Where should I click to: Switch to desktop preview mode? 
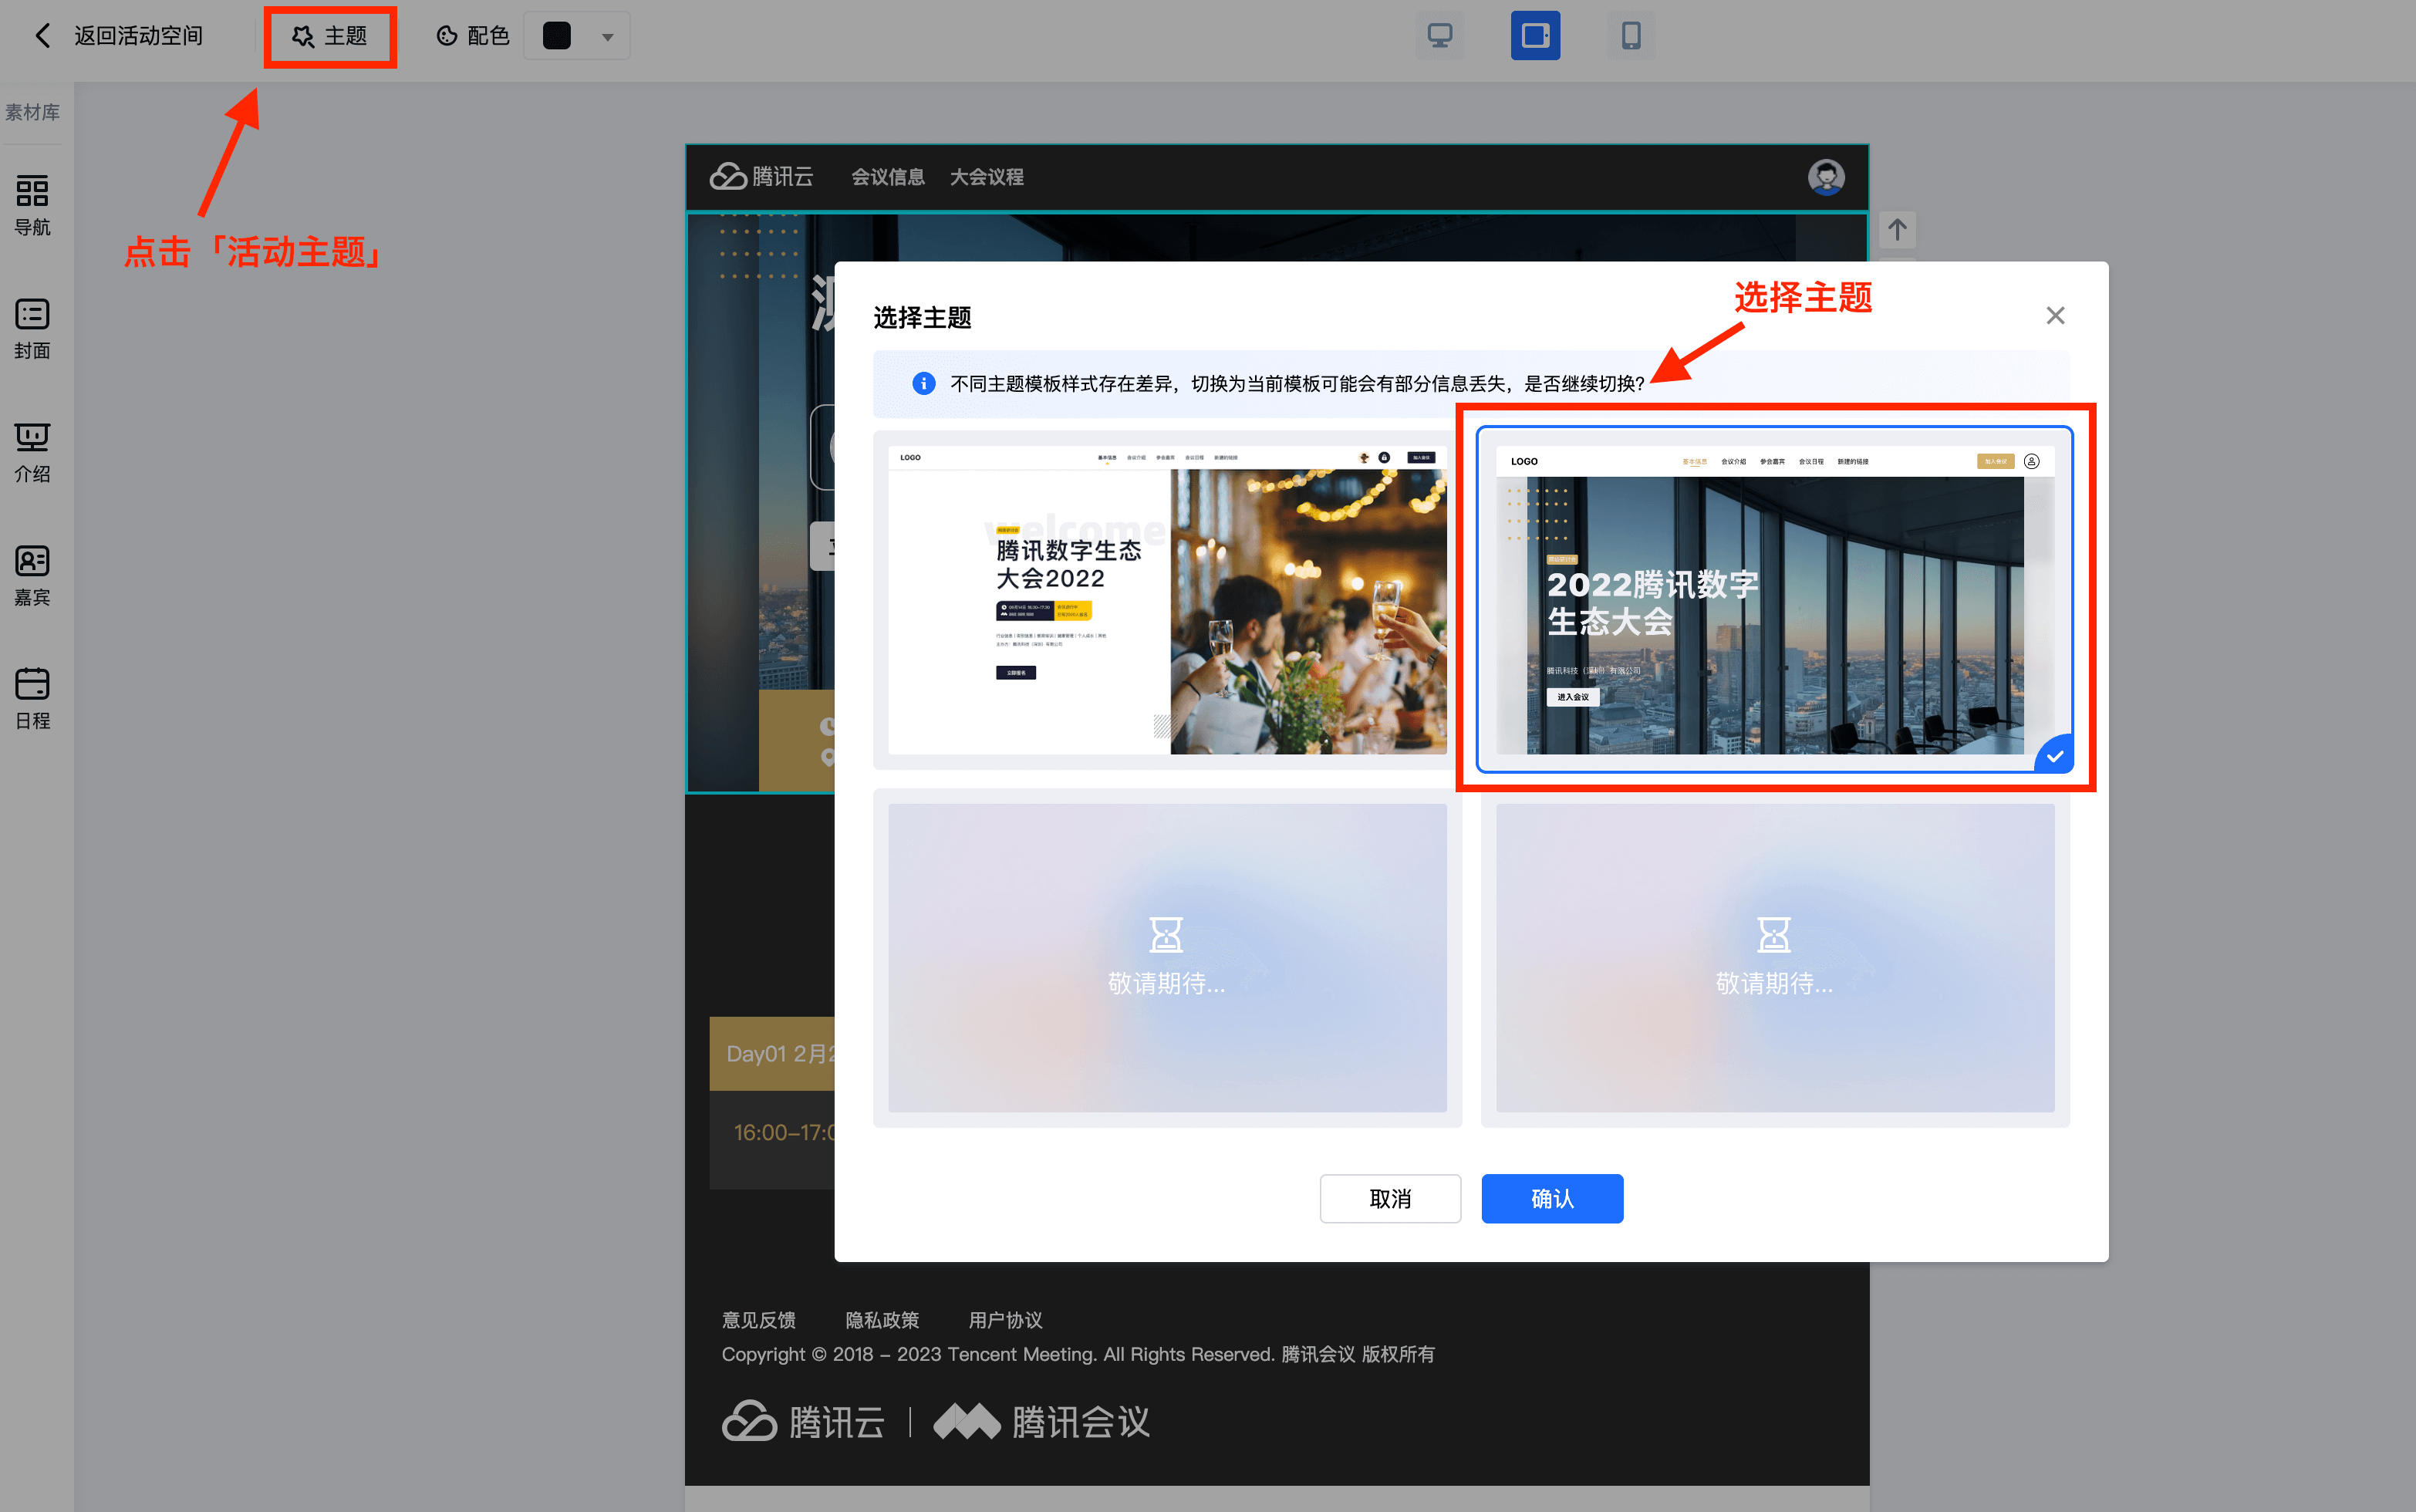pos(1439,36)
